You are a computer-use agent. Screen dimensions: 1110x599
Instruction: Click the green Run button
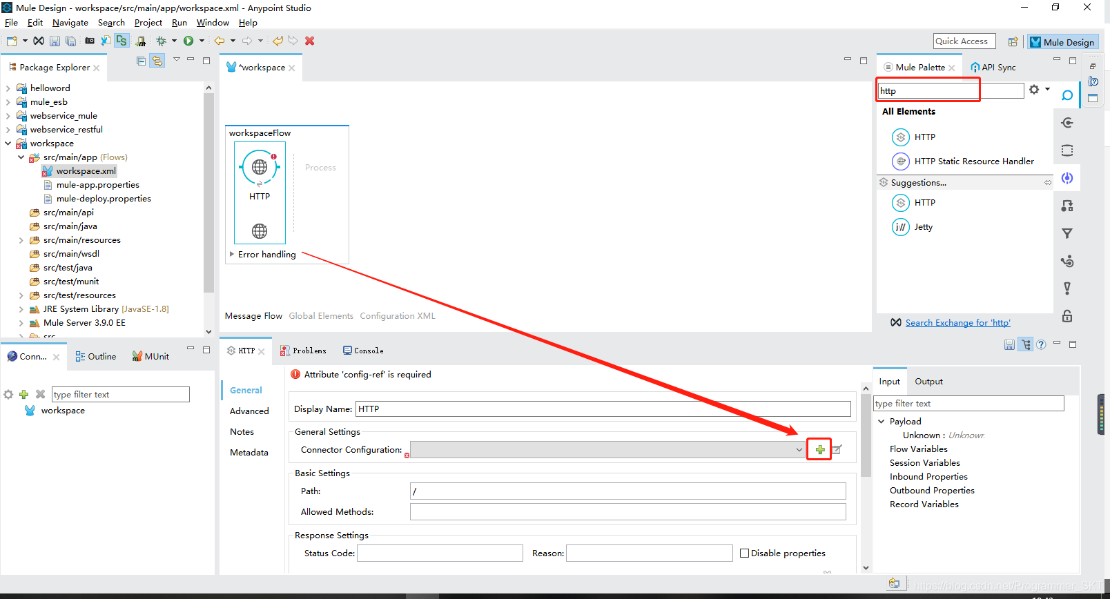pyautogui.click(x=188, y=41)
